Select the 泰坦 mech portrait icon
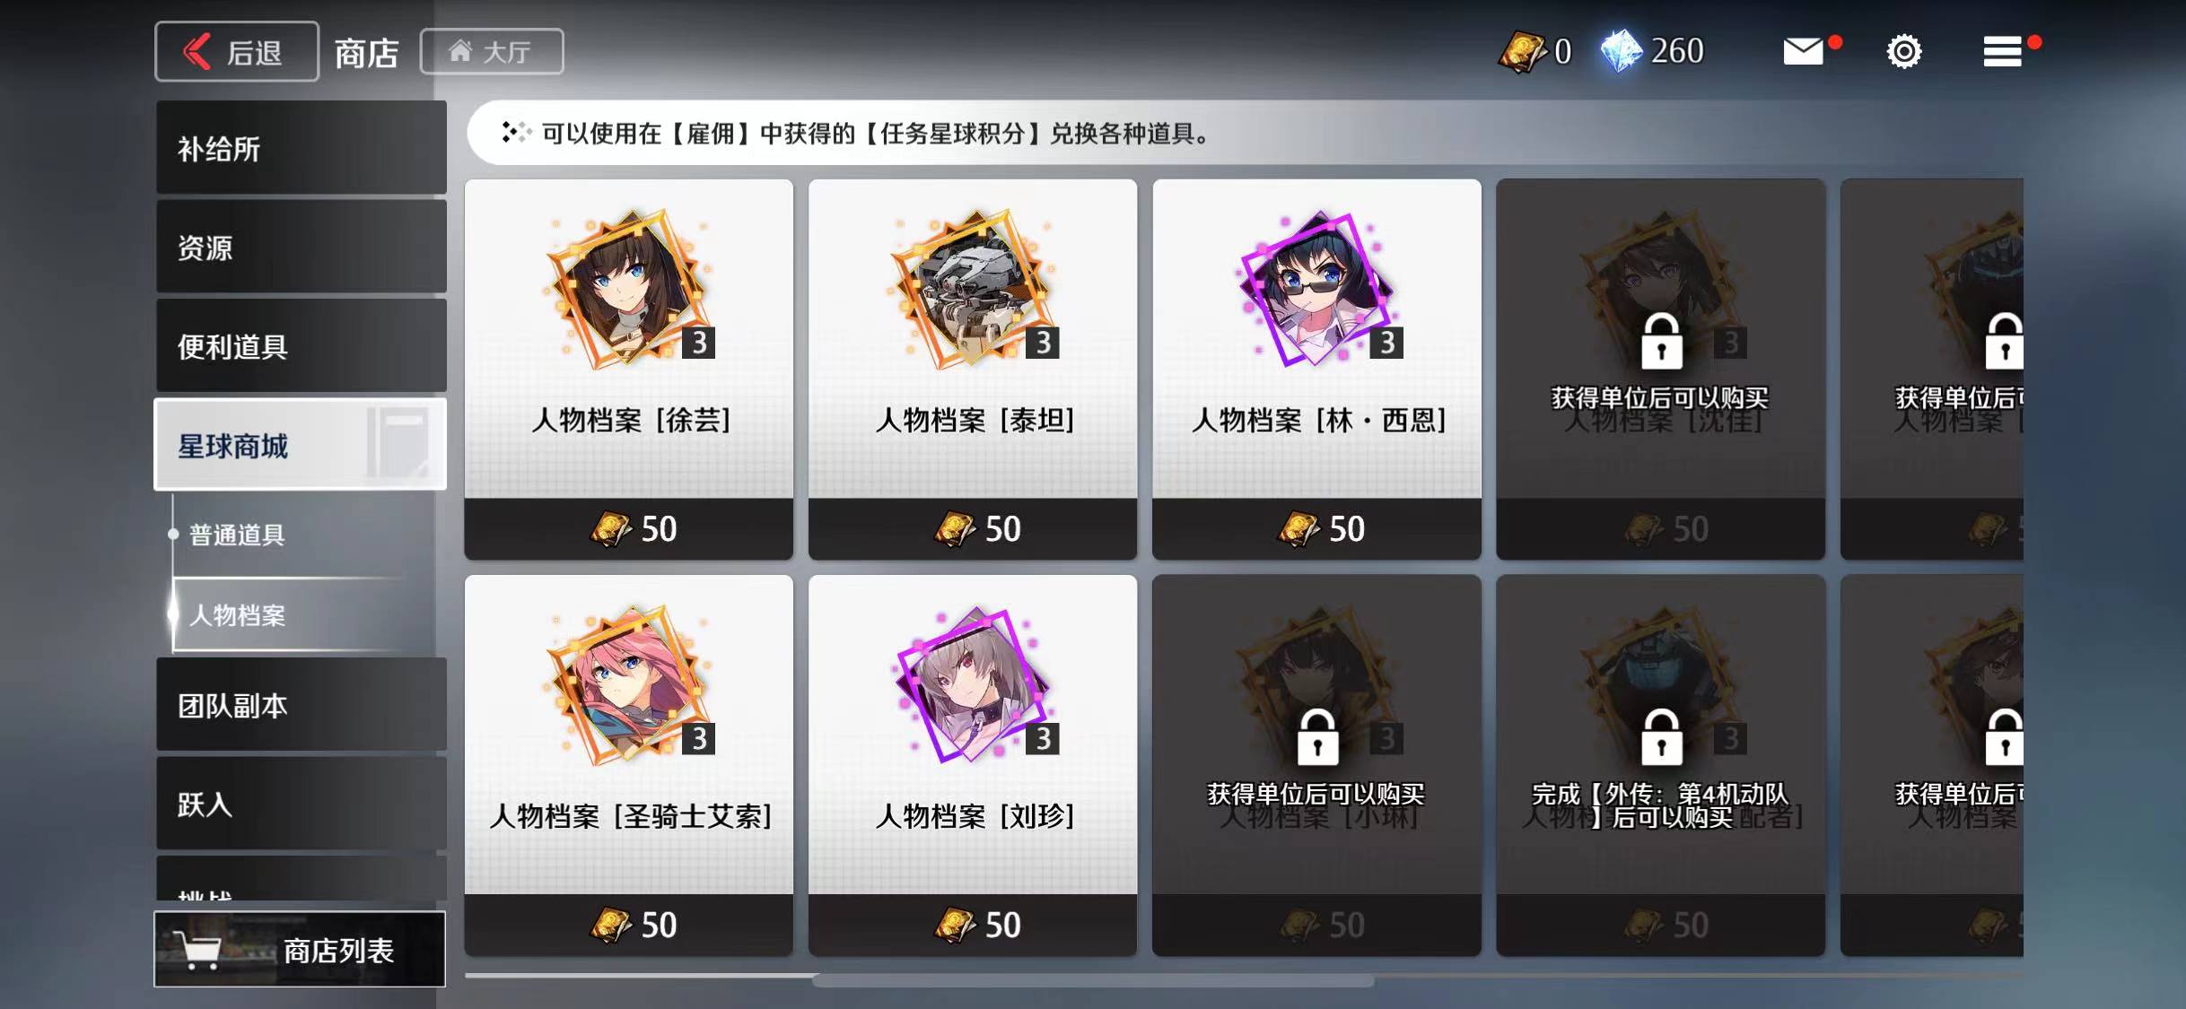 tap(973, 289)
